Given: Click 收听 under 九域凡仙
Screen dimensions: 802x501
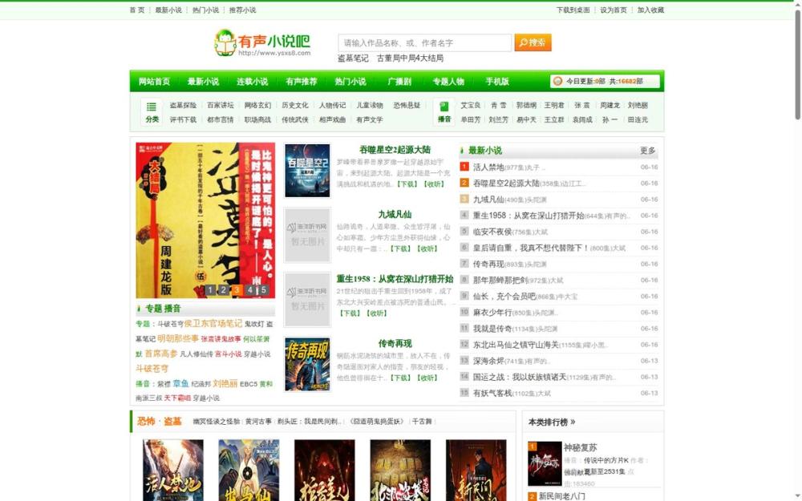Looking at the screenshot, I should tap(427, 248).
